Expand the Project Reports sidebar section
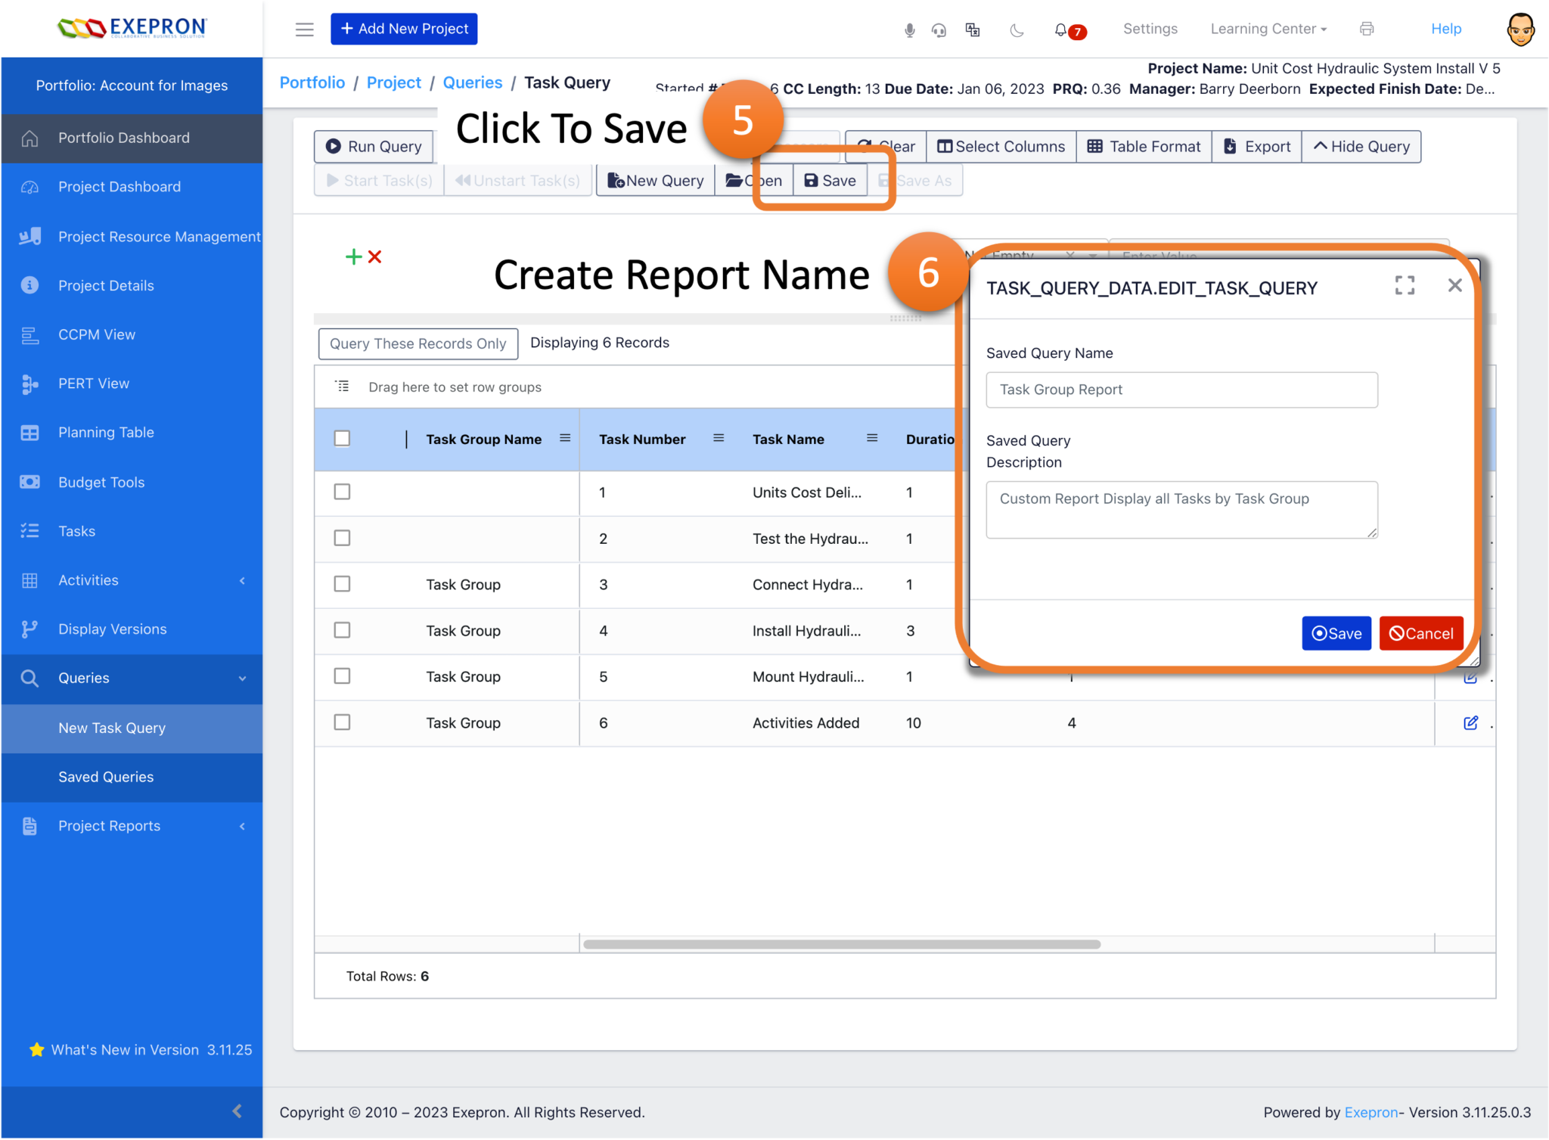Screen dimensions: 1549x1140 click(x=109, y=825)
